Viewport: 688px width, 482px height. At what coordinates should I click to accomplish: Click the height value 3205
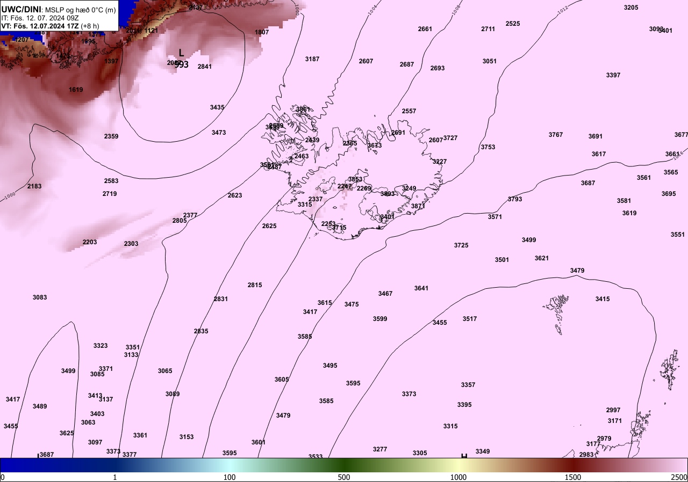[x=631, y=8]
